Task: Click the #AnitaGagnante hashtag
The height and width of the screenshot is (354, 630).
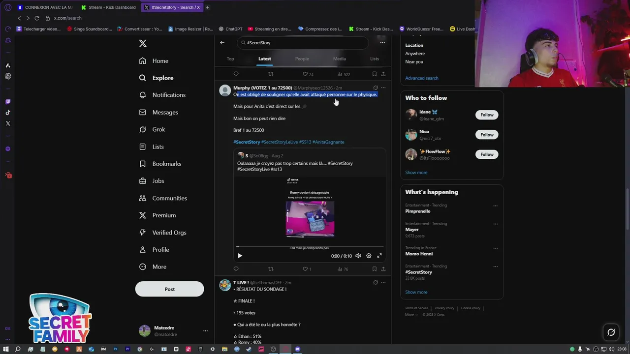Action: (x=328, y=142)
